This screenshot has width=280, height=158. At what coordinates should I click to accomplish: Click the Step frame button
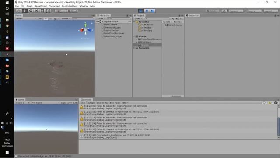pos(153,11)
